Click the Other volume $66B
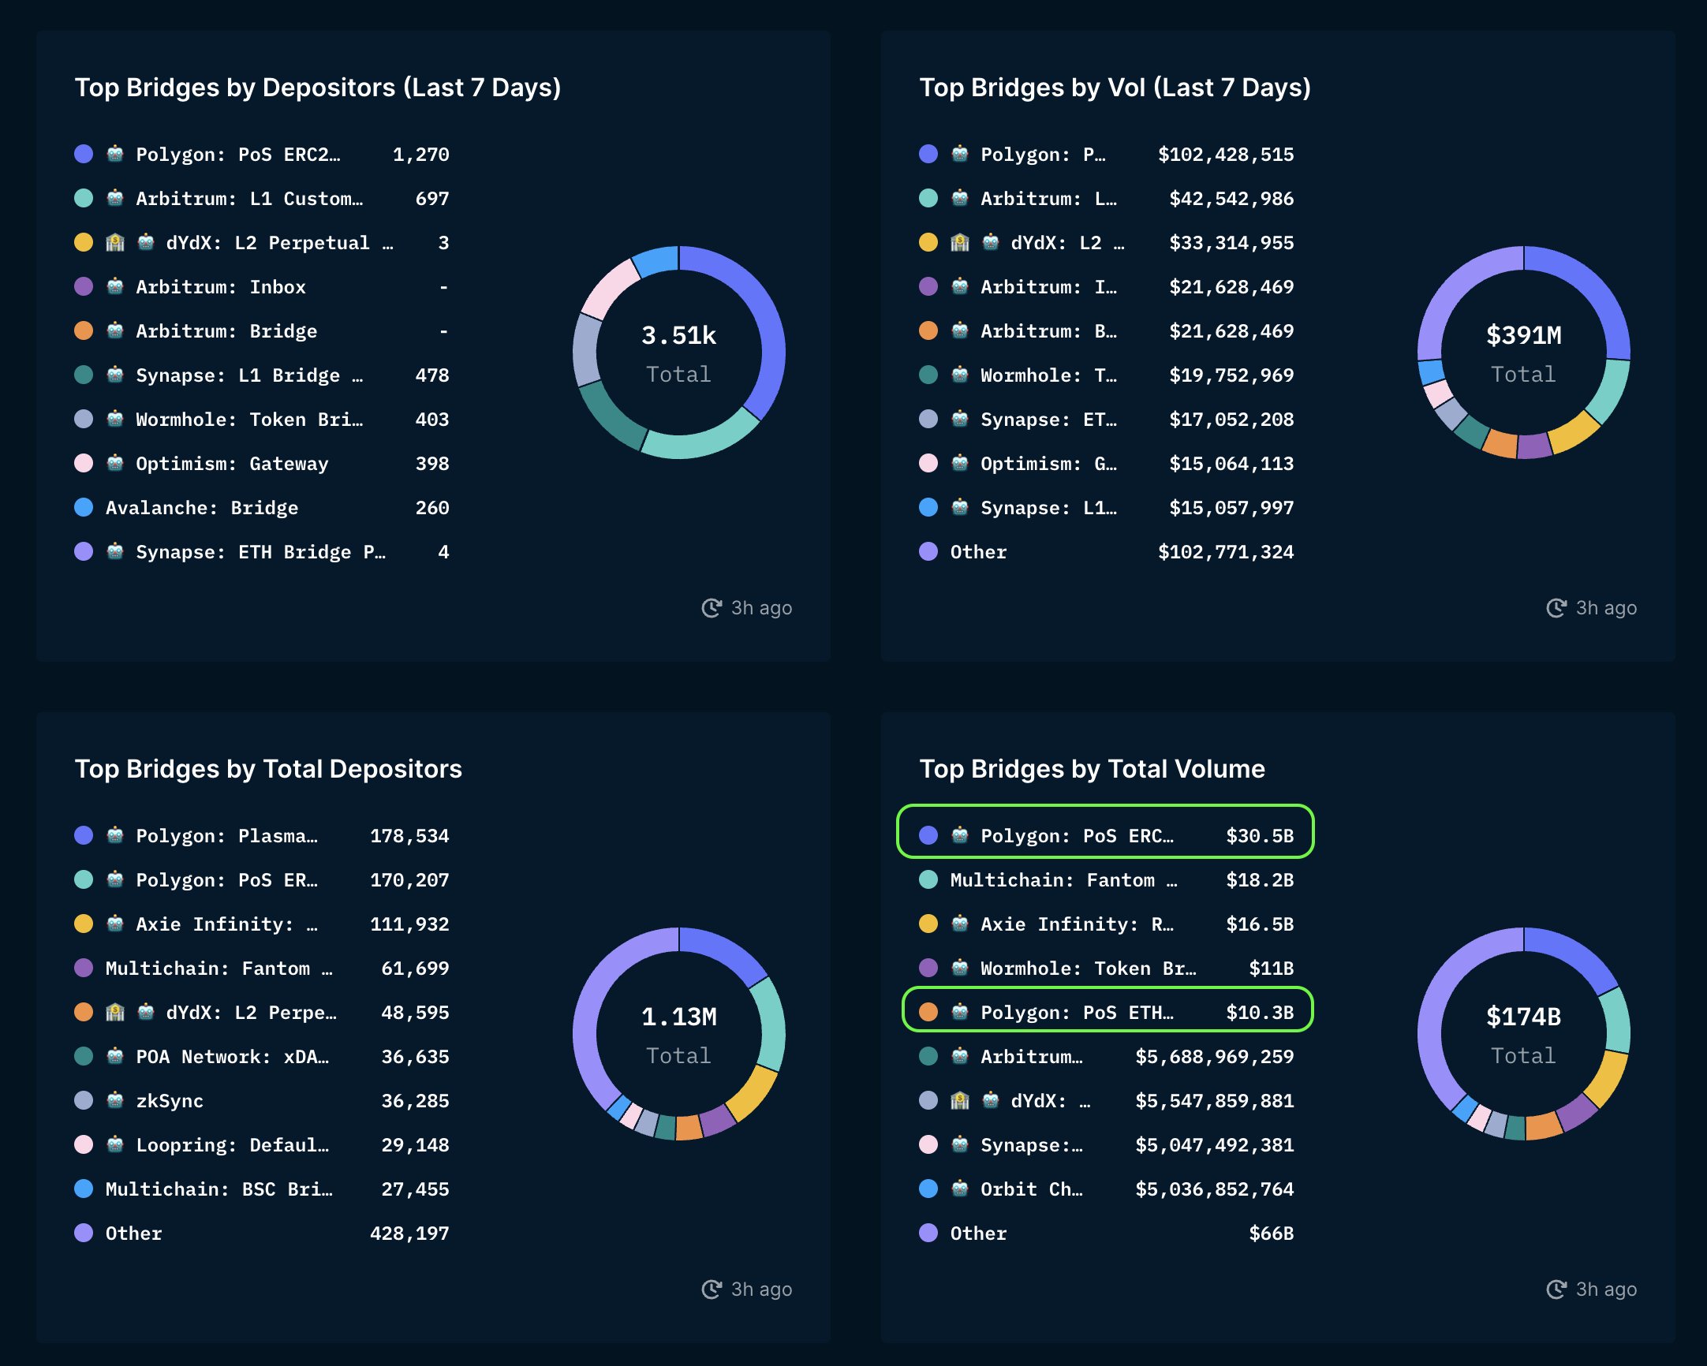 pyautogui.click(x=1271, y=1233)
